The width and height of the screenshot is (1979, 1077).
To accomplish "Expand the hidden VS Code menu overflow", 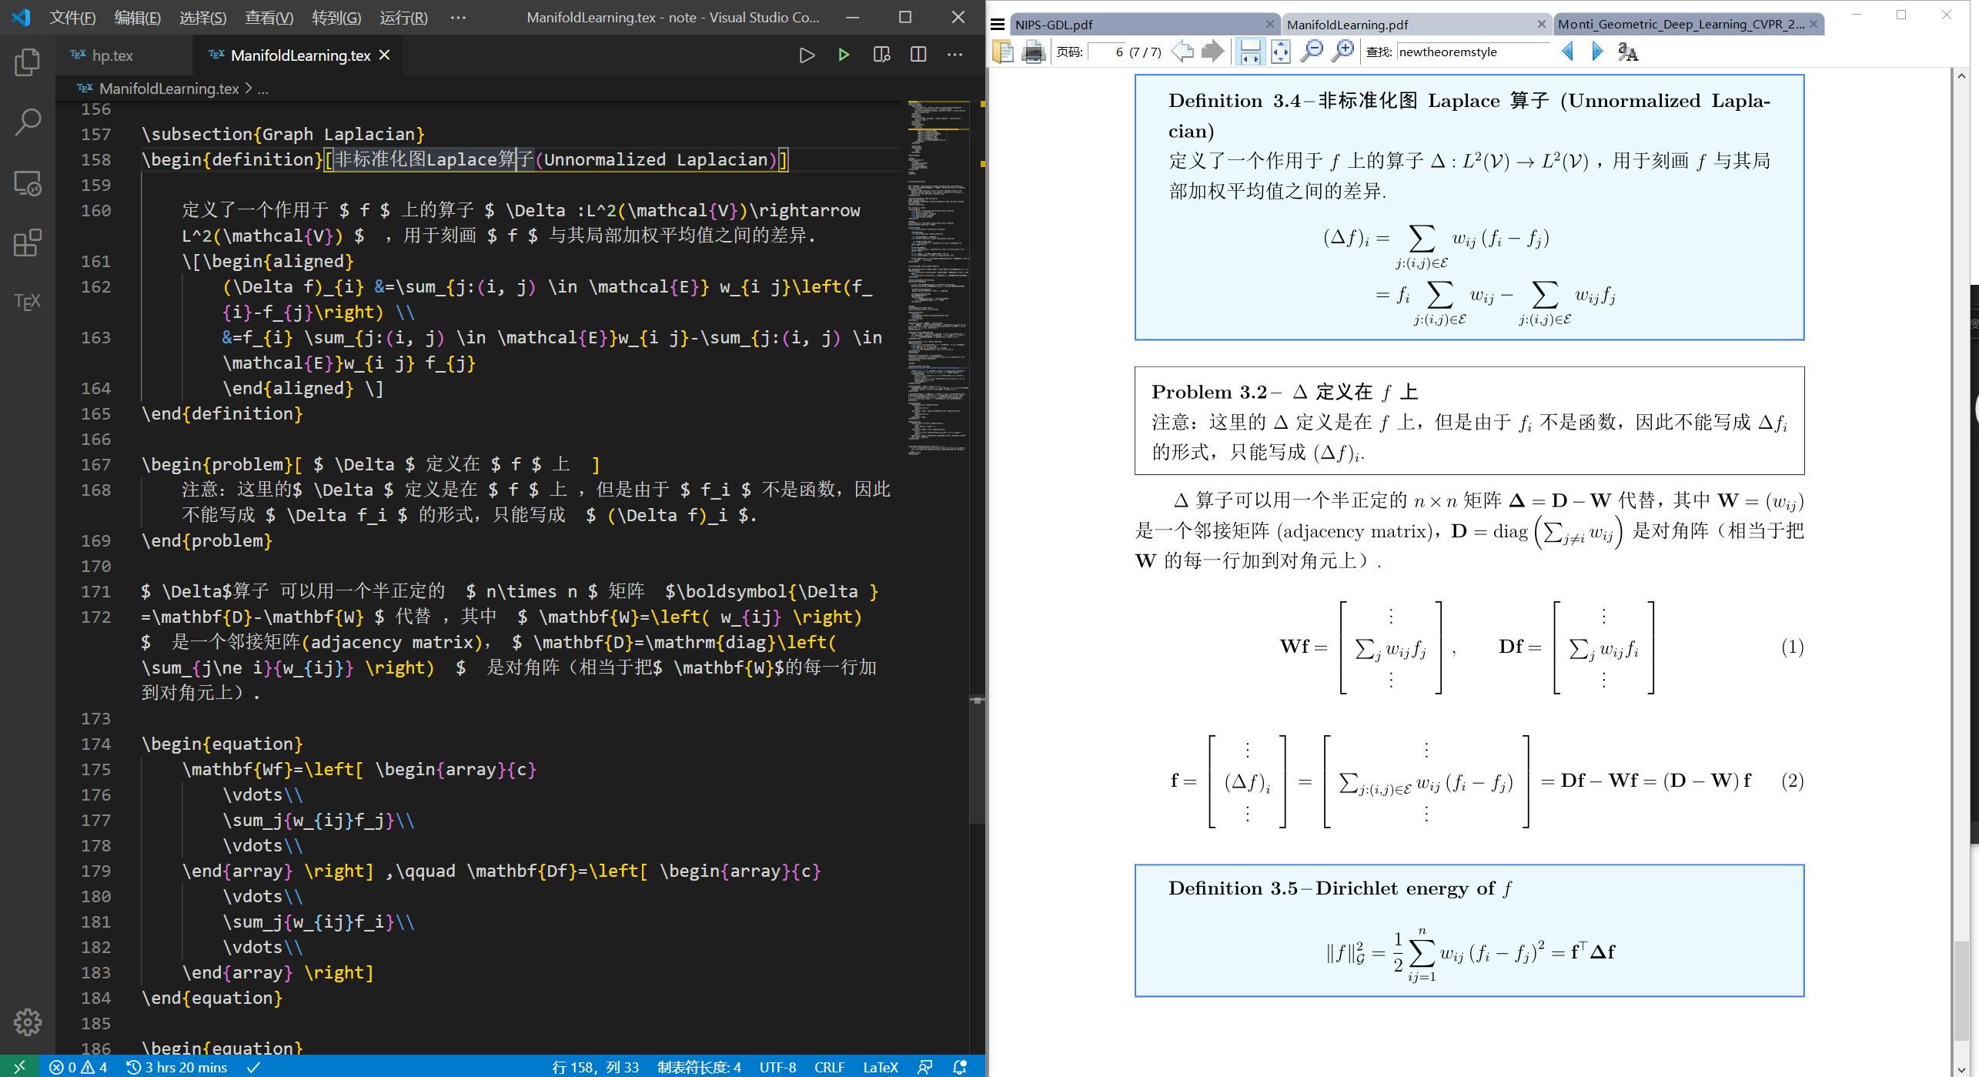I will (458, 17).
